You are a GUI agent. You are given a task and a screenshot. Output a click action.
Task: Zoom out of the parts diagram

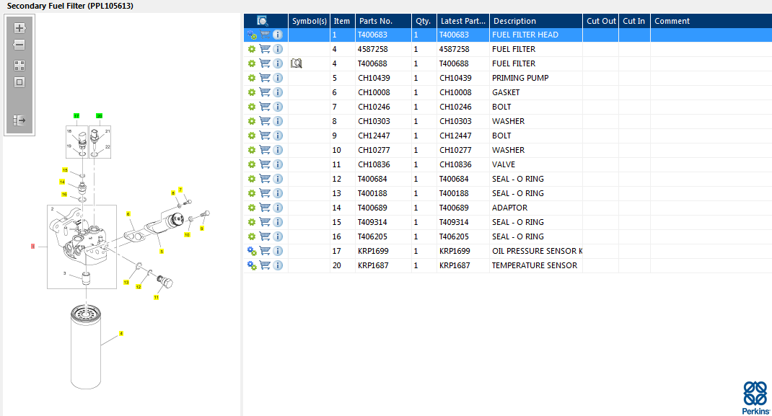tap(19, 45)
